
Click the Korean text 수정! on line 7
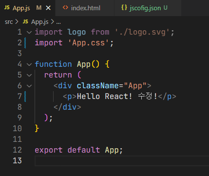tap(148, 96)
